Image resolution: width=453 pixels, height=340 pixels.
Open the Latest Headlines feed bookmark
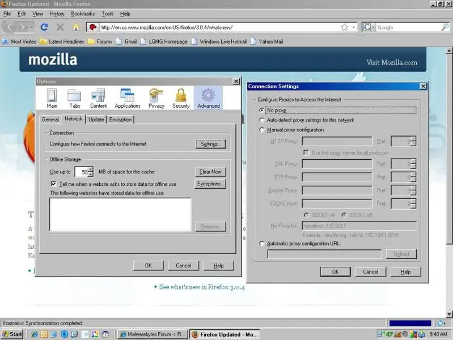tap(62, 41)
